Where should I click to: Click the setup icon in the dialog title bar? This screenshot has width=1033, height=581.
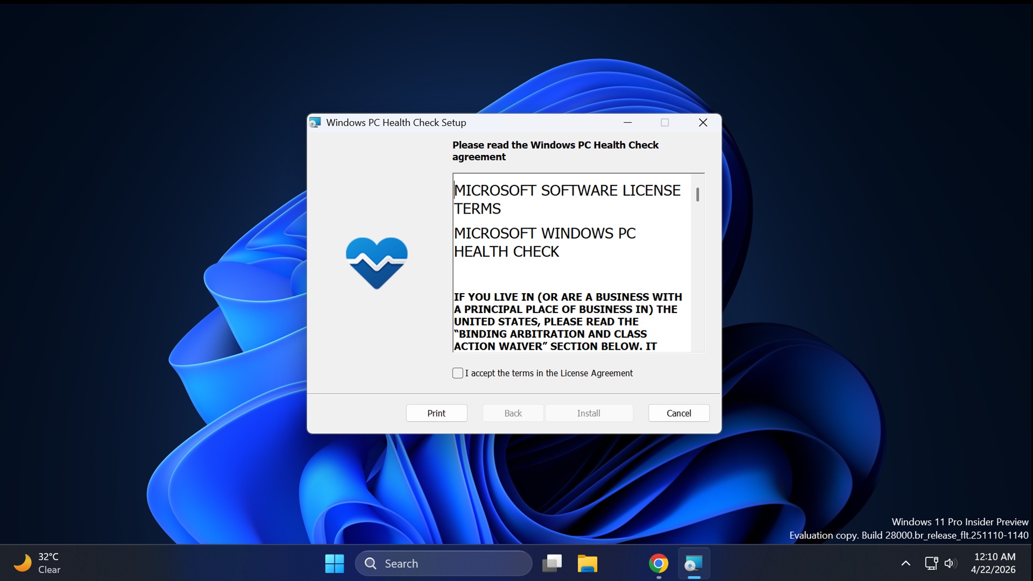[315, 122]
